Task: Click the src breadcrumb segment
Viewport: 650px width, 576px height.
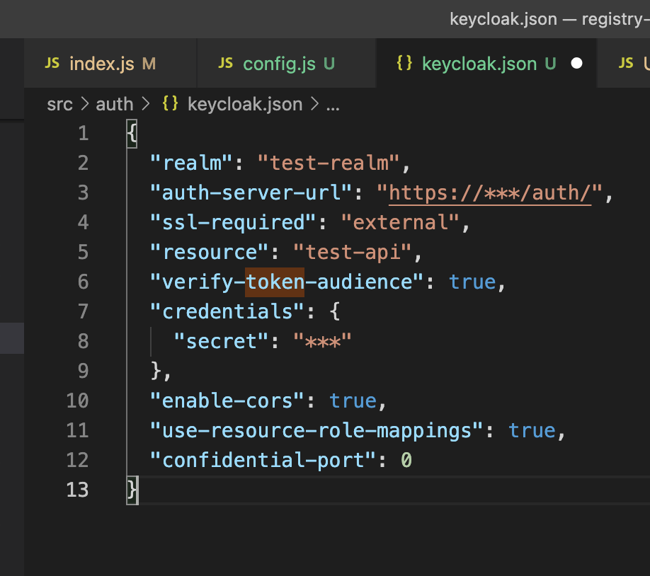Action: click(x=59, y=105)
